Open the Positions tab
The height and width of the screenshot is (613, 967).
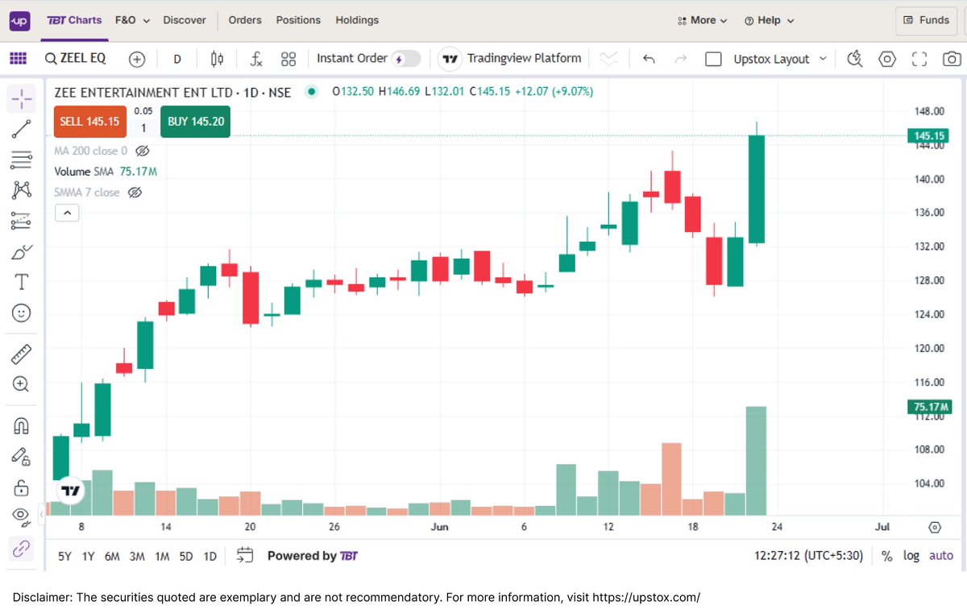[x=298, y=20]
